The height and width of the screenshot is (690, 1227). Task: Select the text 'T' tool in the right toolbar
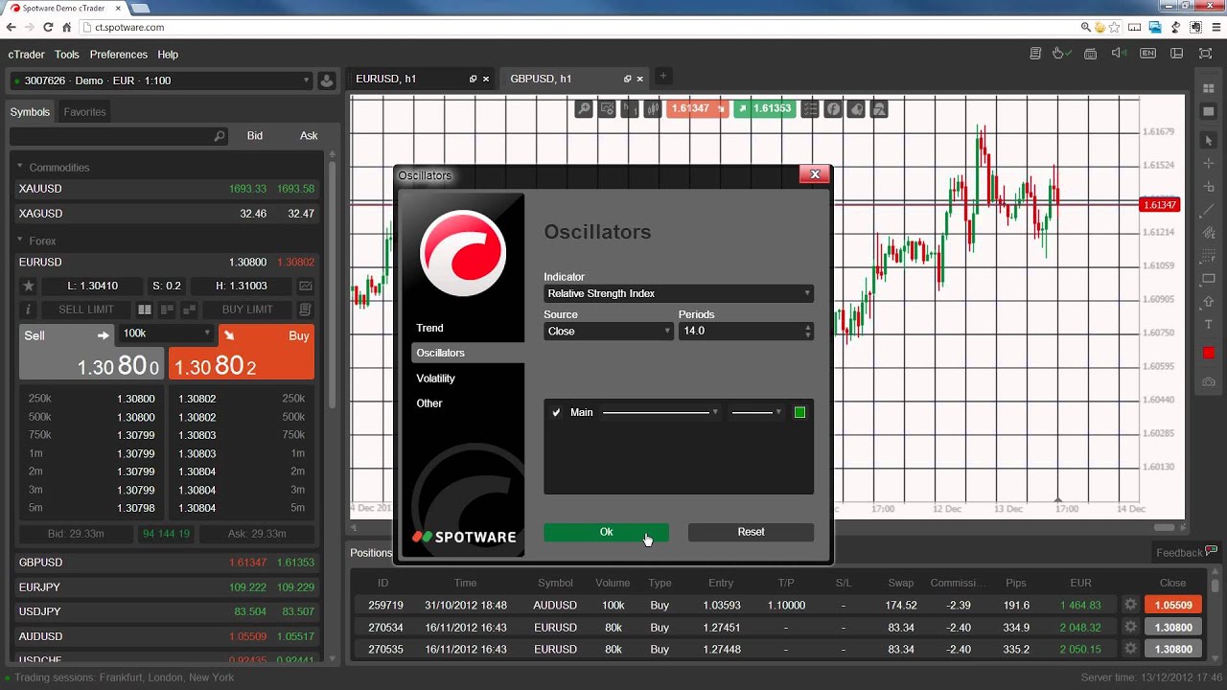[x=1208, y=325]
